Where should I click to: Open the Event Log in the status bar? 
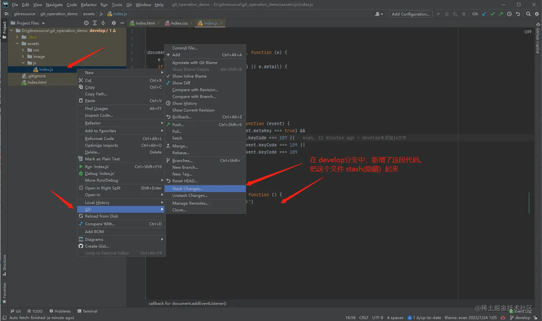coord(520,311)
